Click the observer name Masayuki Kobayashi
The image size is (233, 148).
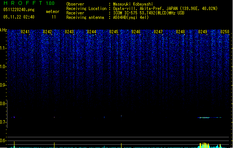133,4
